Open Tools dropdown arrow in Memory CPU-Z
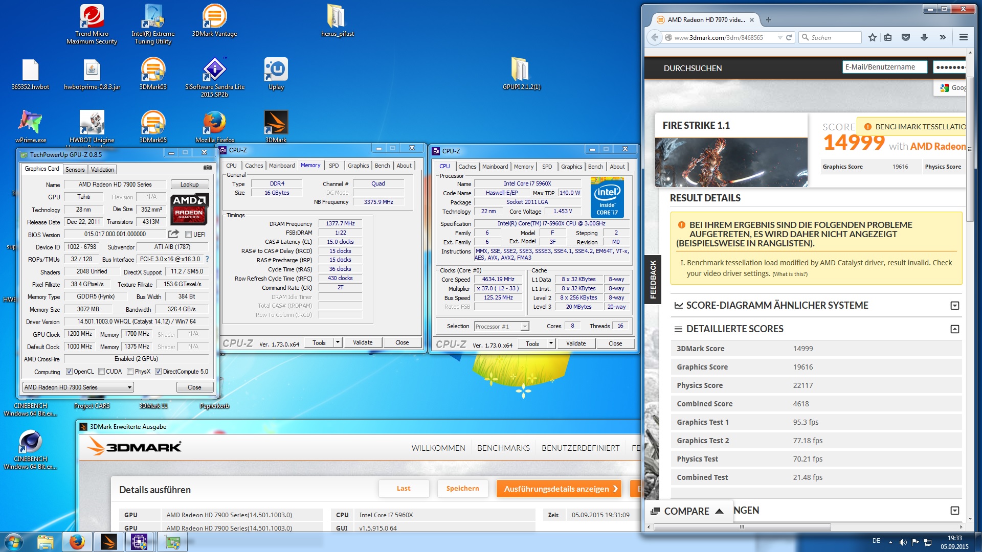 [x=338, y=342]
